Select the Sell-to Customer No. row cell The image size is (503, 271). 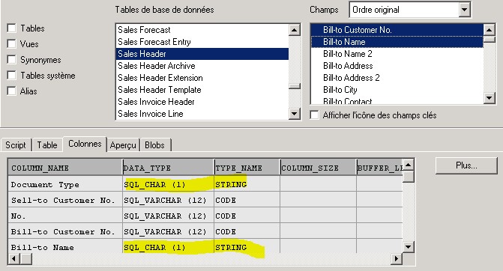click(65, 200)
